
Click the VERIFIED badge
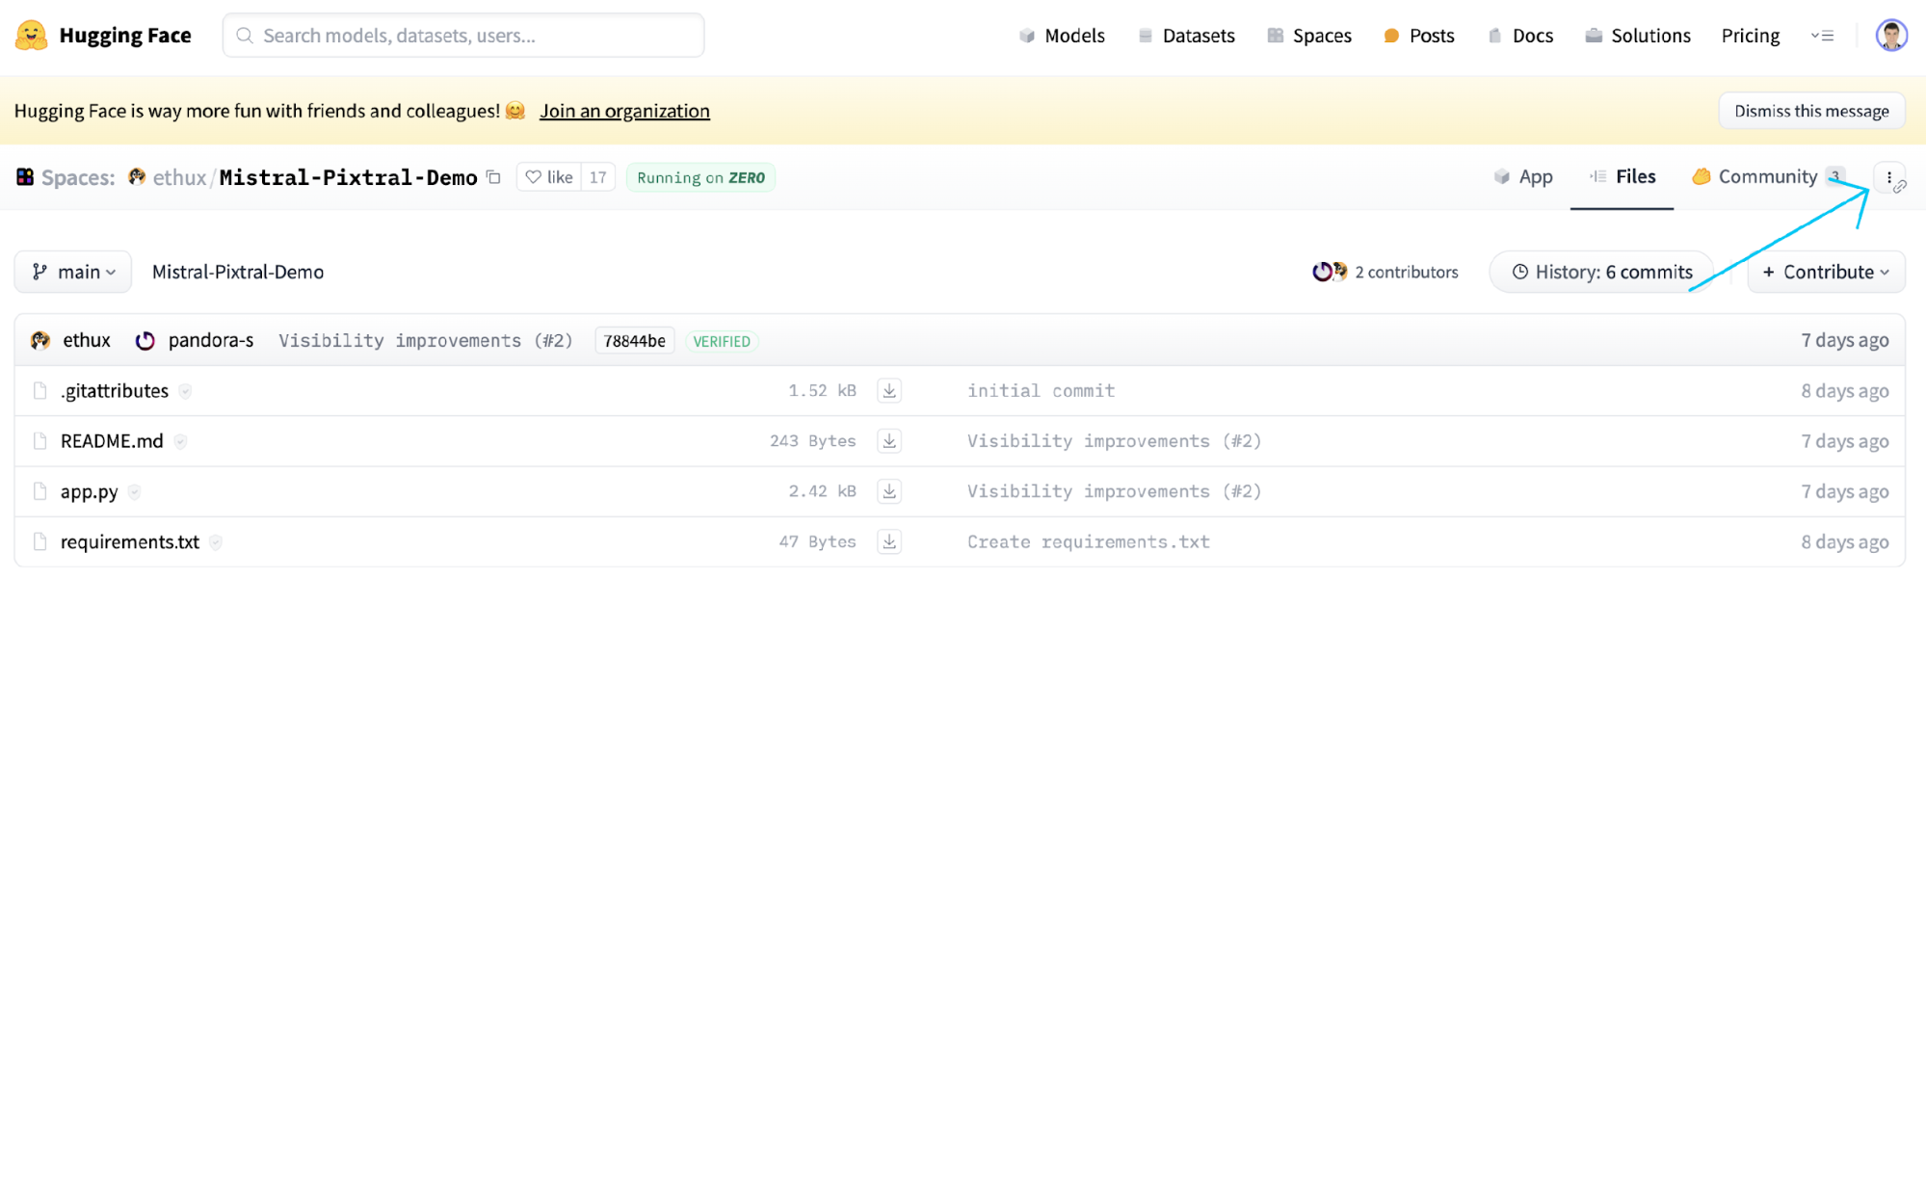point(722,341)
